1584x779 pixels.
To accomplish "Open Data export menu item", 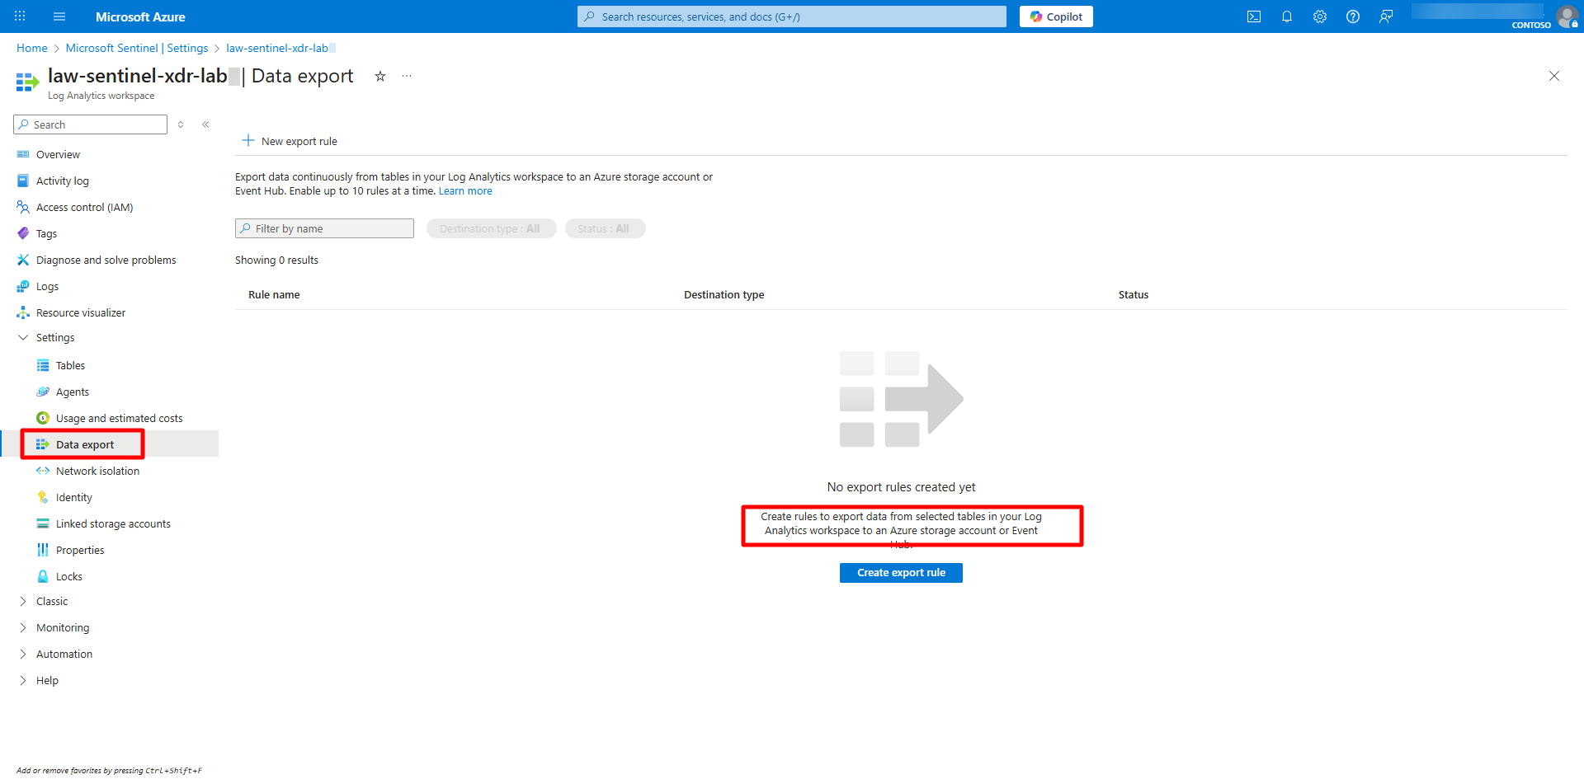I will [x=85, y=444].
